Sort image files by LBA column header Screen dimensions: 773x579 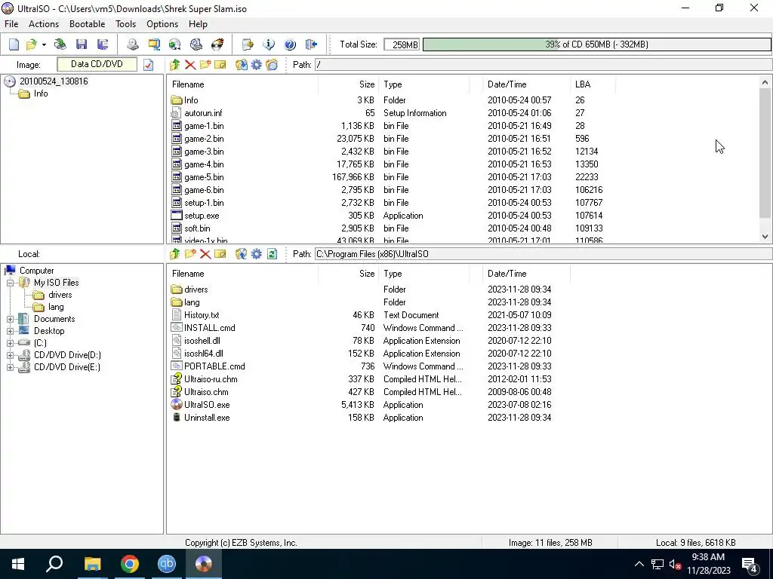593,84
